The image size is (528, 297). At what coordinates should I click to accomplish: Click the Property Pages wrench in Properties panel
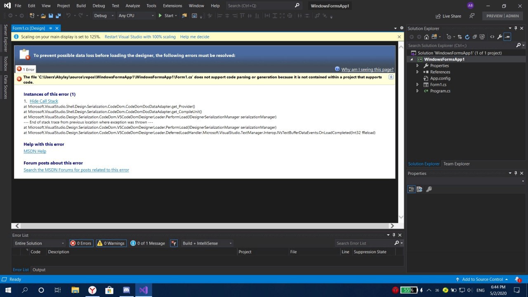pyautogui.click(x=429, y=189)
